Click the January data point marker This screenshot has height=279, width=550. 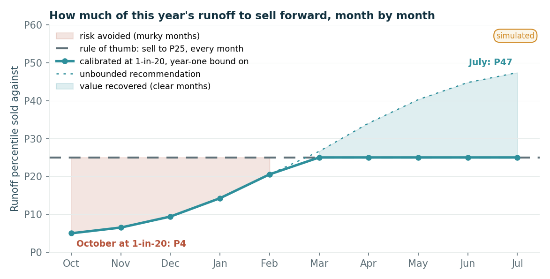point(220,199)
